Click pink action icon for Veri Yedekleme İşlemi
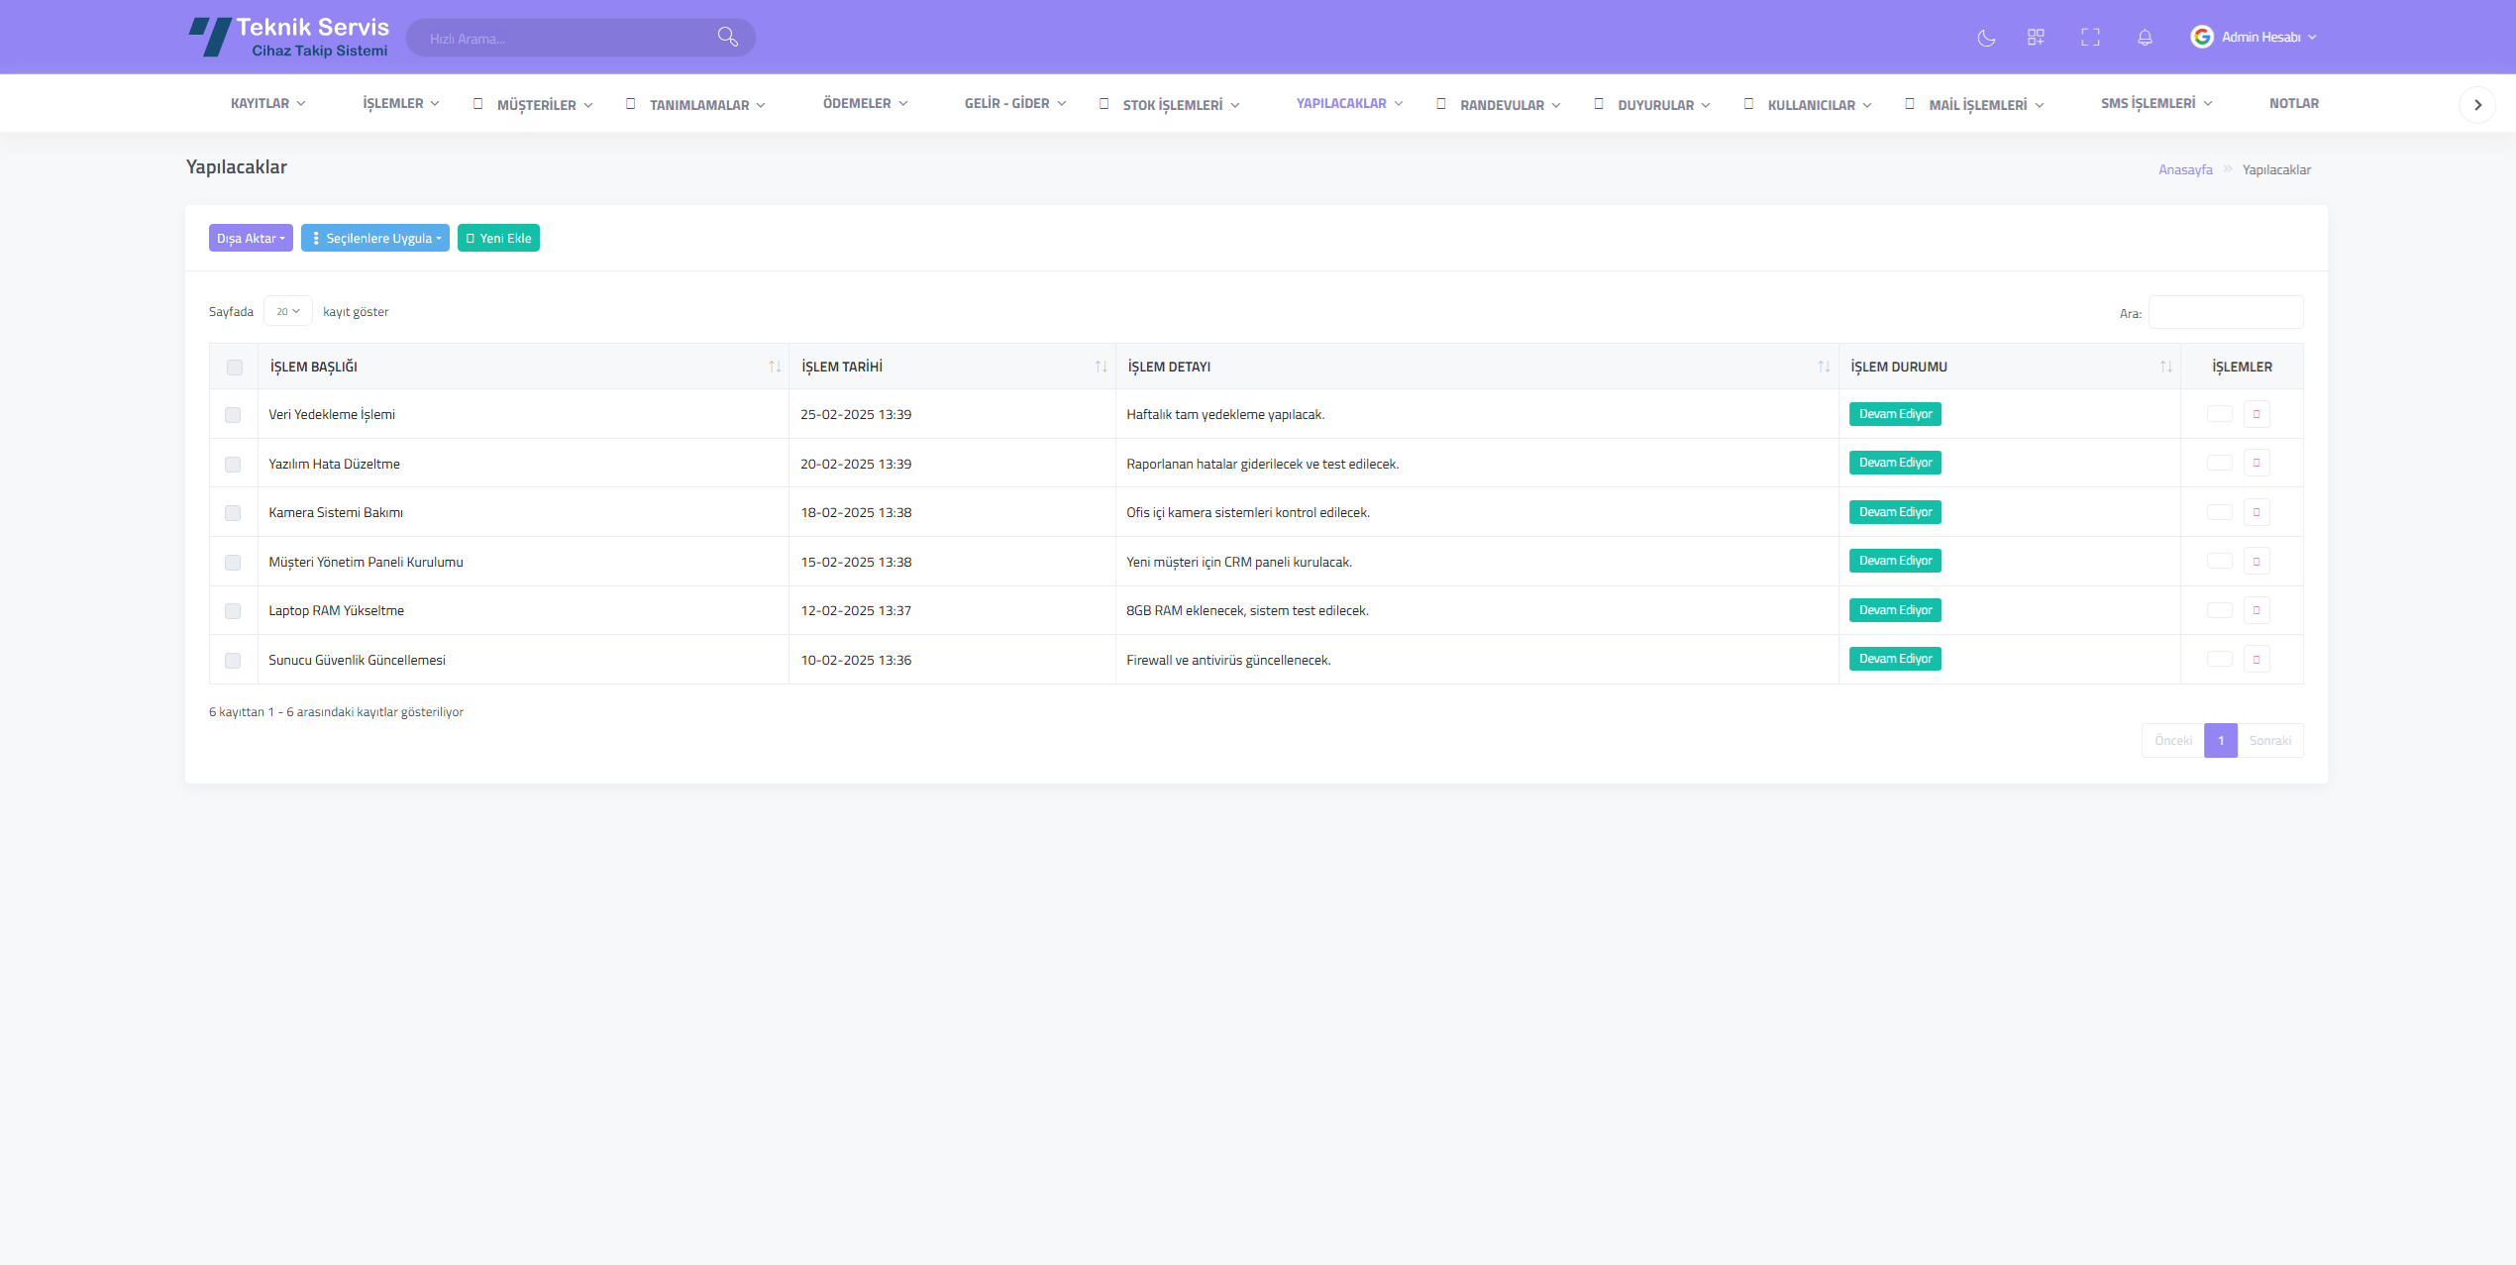The height and width of the screenshot is (1265, 2516). (x=2256, y=414)
